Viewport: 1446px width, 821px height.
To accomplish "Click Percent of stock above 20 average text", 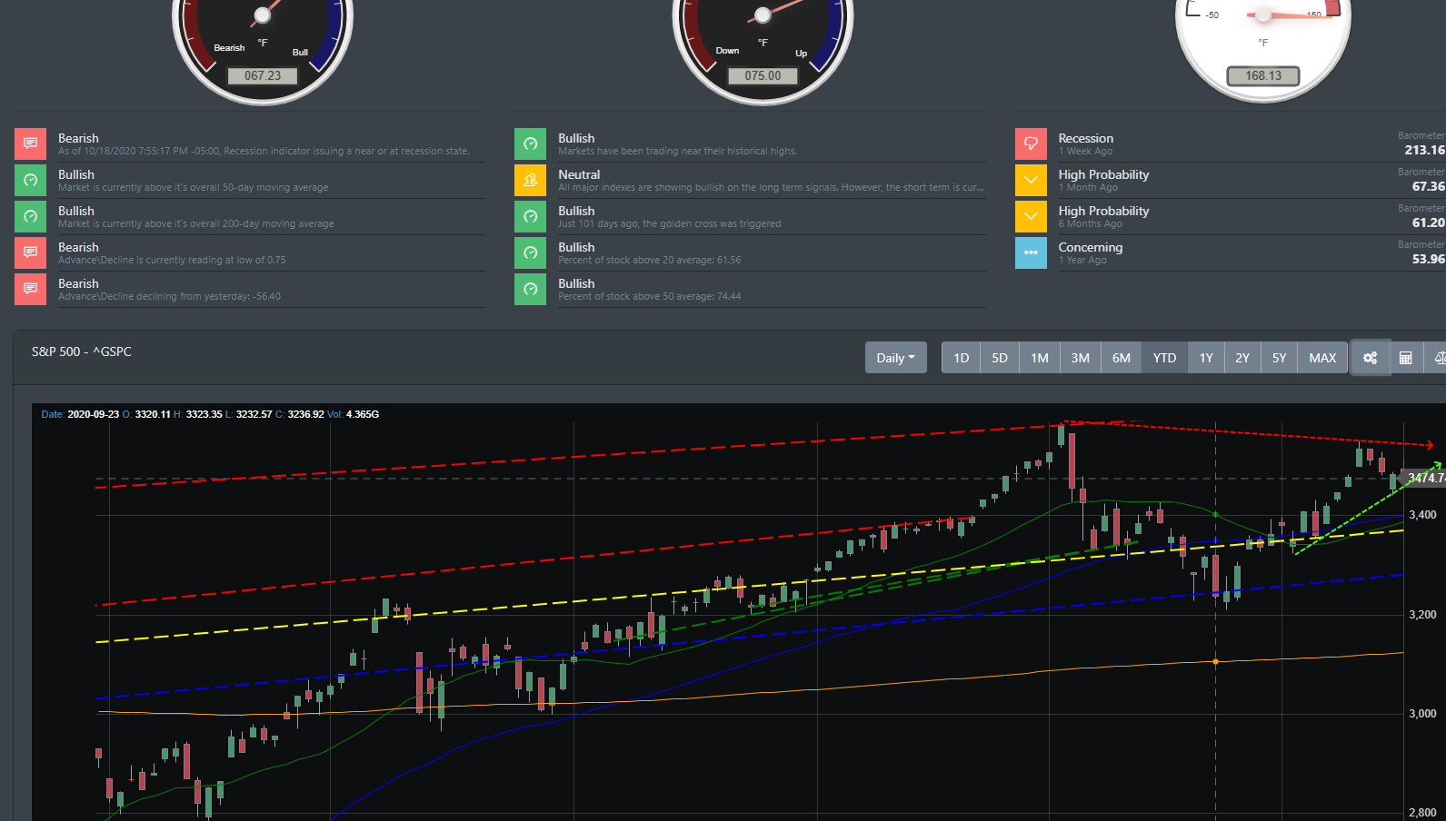I will (649, 260).
